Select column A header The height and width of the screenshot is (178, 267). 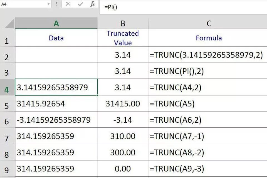point(56,23)
